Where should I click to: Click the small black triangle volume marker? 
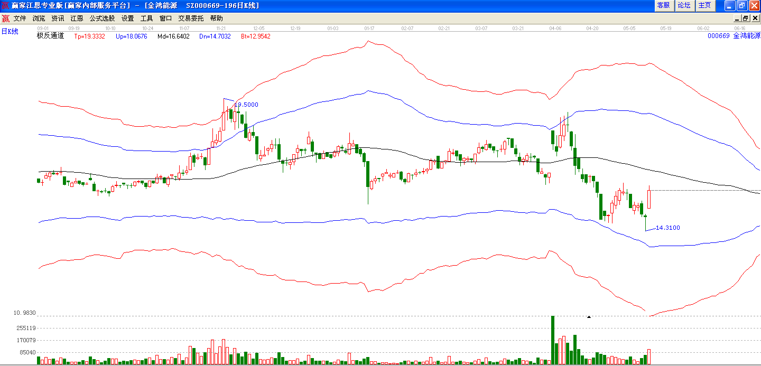[589, 317]
